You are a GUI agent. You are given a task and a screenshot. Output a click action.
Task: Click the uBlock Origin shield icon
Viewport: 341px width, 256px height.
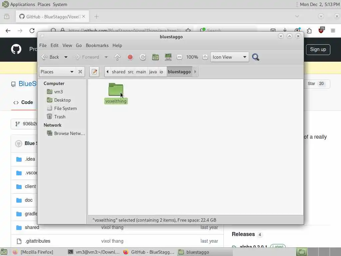point(321,30)
